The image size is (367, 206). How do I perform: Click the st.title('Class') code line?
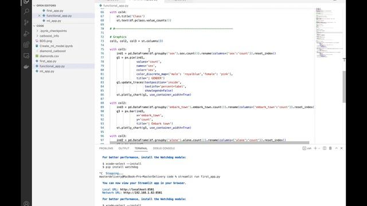point(131,17)
